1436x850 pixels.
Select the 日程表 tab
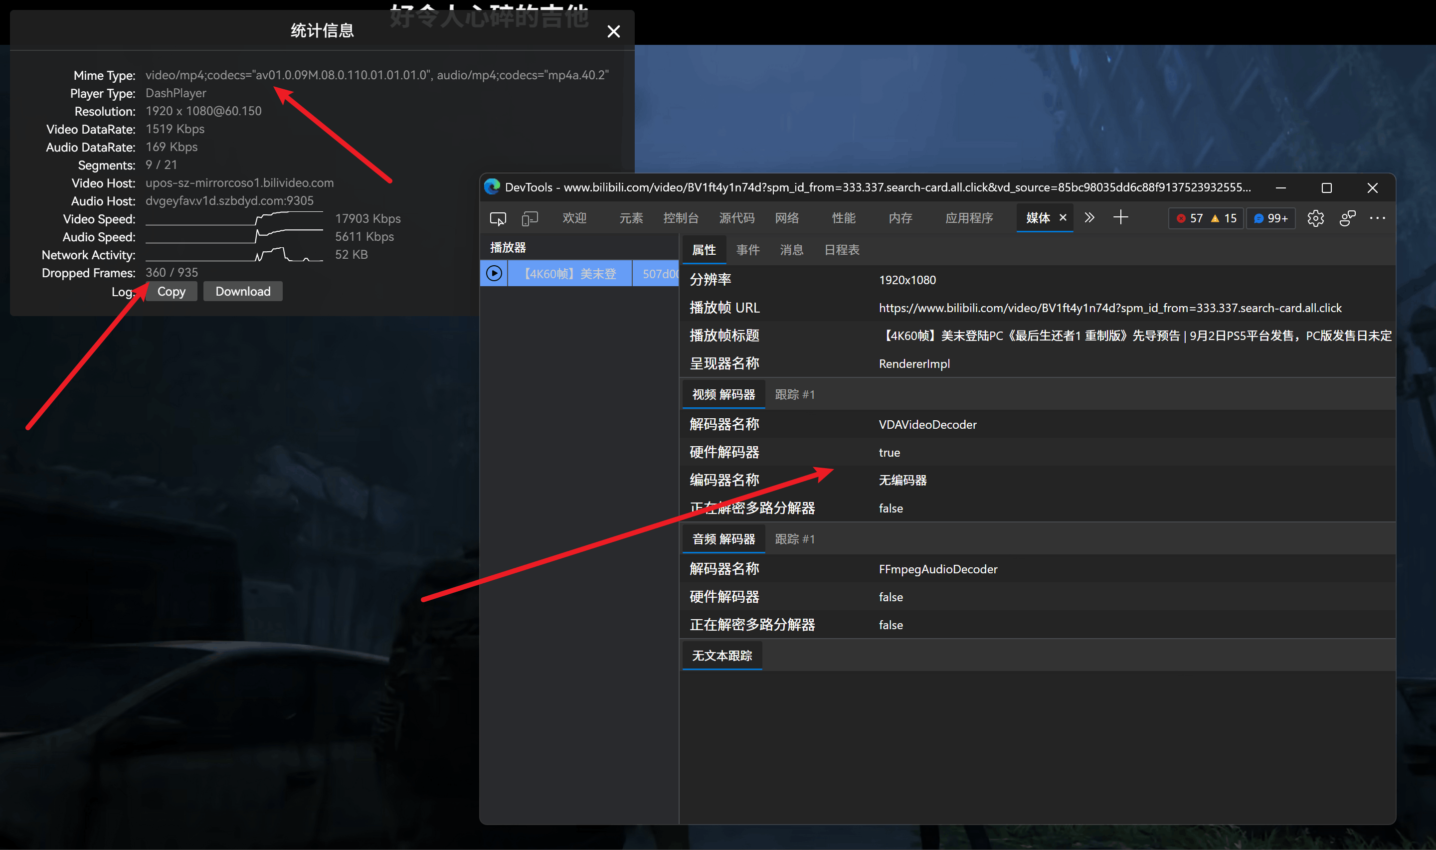(x=842, y=250)
